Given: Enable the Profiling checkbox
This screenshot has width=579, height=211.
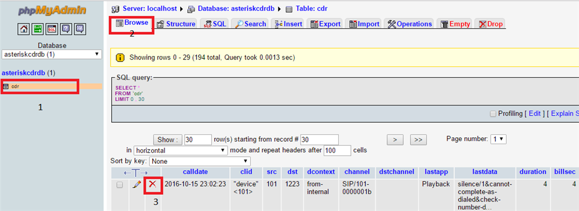Looking at the screenshot, I should point(493,114).
